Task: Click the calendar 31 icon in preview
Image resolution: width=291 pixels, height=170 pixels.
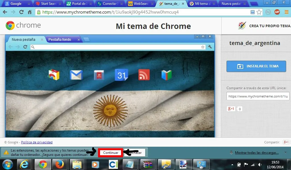Action: (122, 75)
